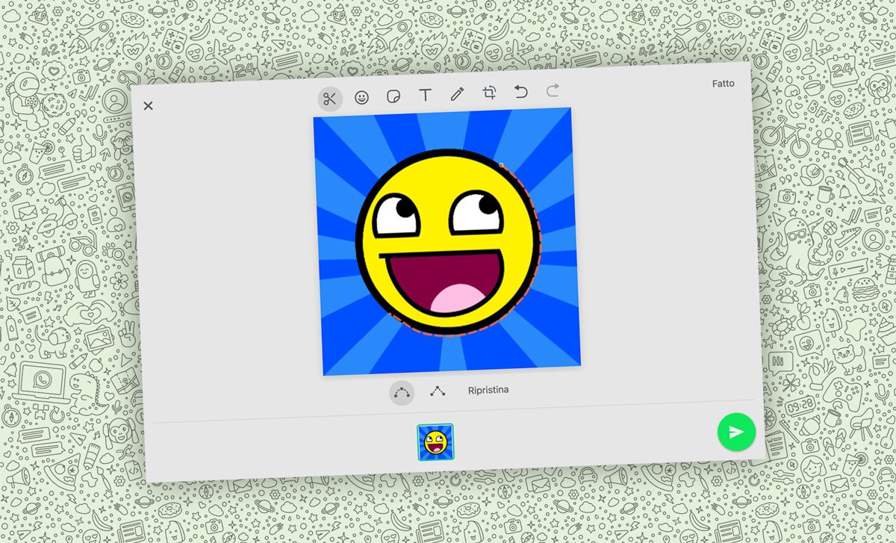896x543 pixels.
Task: Click Fatto to finish editing
Action: 723,84
